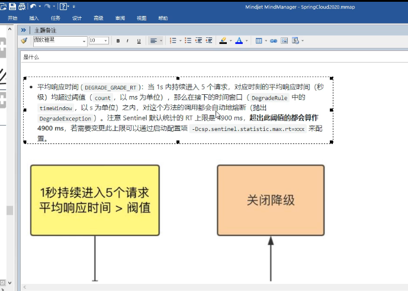Apply the blue font color
This screenshot has height=291, width=408.
pos(239,41)
